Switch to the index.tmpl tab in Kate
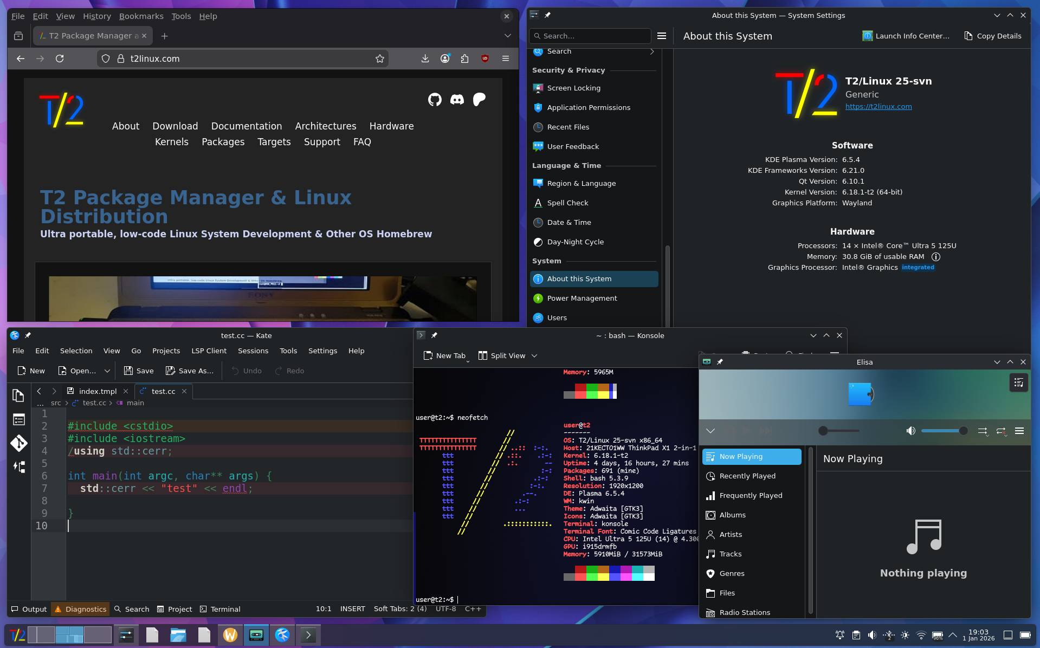The width and height of the screenshot is (1040, 648). (x=98, y=391)
